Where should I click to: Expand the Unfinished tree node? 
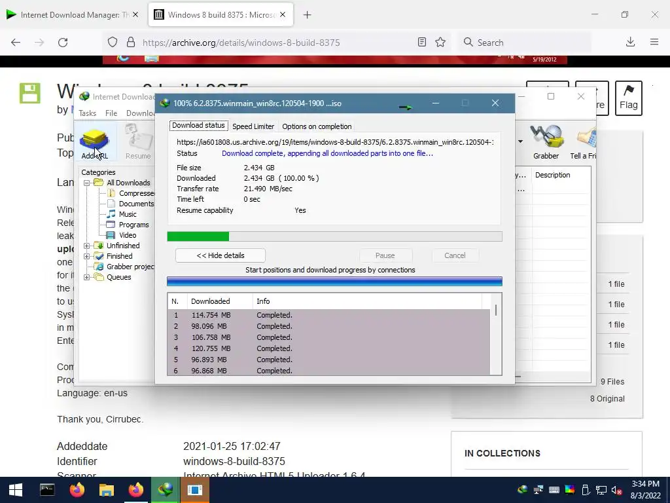coord(87,246)
